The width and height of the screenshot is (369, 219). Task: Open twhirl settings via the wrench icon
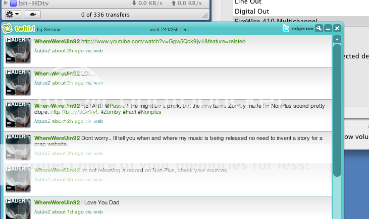[319, 28]
